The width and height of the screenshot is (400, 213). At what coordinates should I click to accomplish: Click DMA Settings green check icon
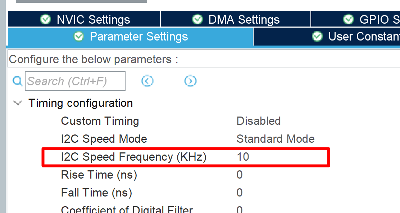coord(197,19)
